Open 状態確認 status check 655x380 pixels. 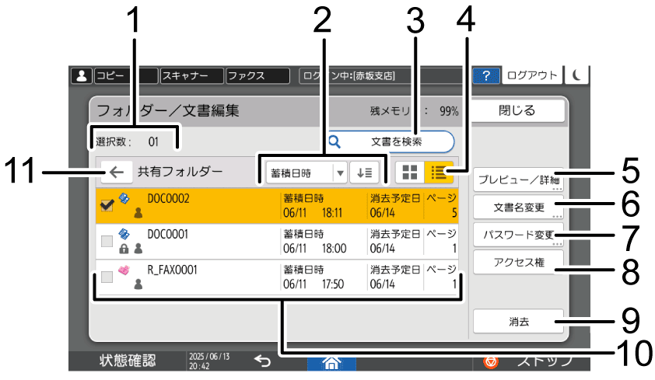pos(128,361)
